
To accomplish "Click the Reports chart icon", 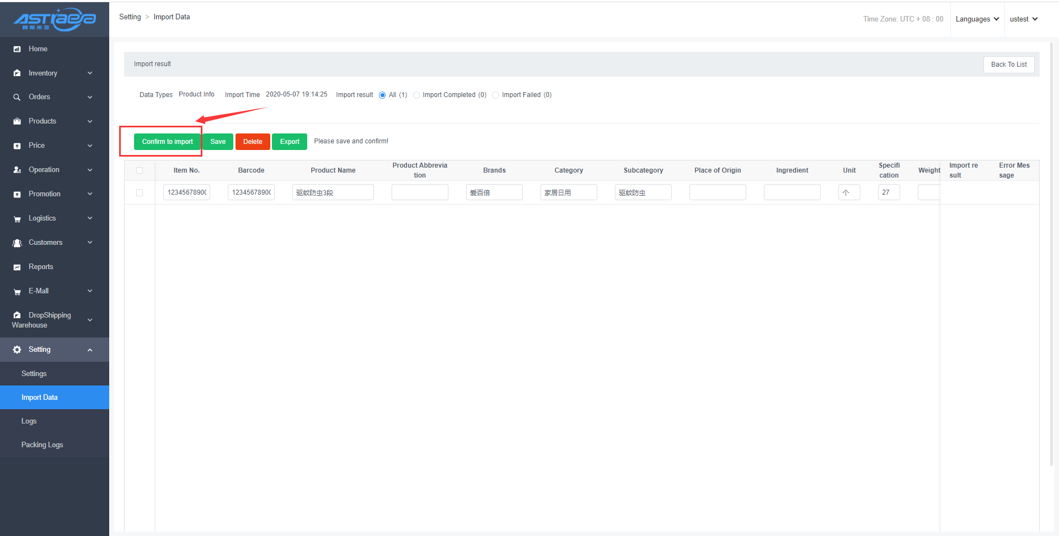I will click(17, 267).
